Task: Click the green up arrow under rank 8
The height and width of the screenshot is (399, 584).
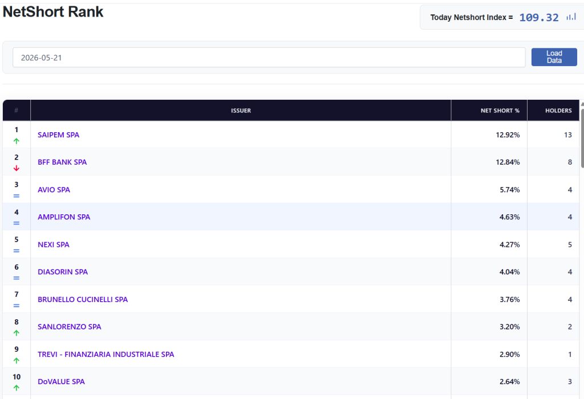Action: [x=17, y=333]
